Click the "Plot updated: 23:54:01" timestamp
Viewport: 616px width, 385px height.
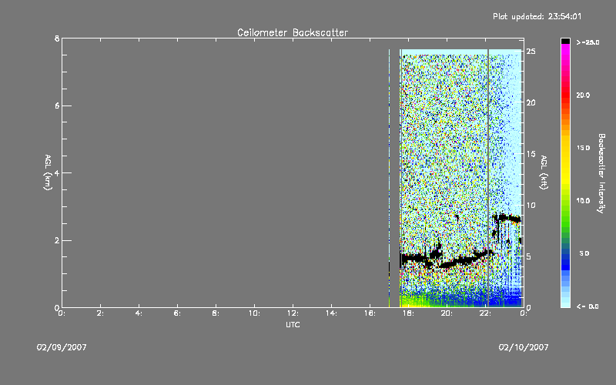pyautogui.click(x=537, y=16)
